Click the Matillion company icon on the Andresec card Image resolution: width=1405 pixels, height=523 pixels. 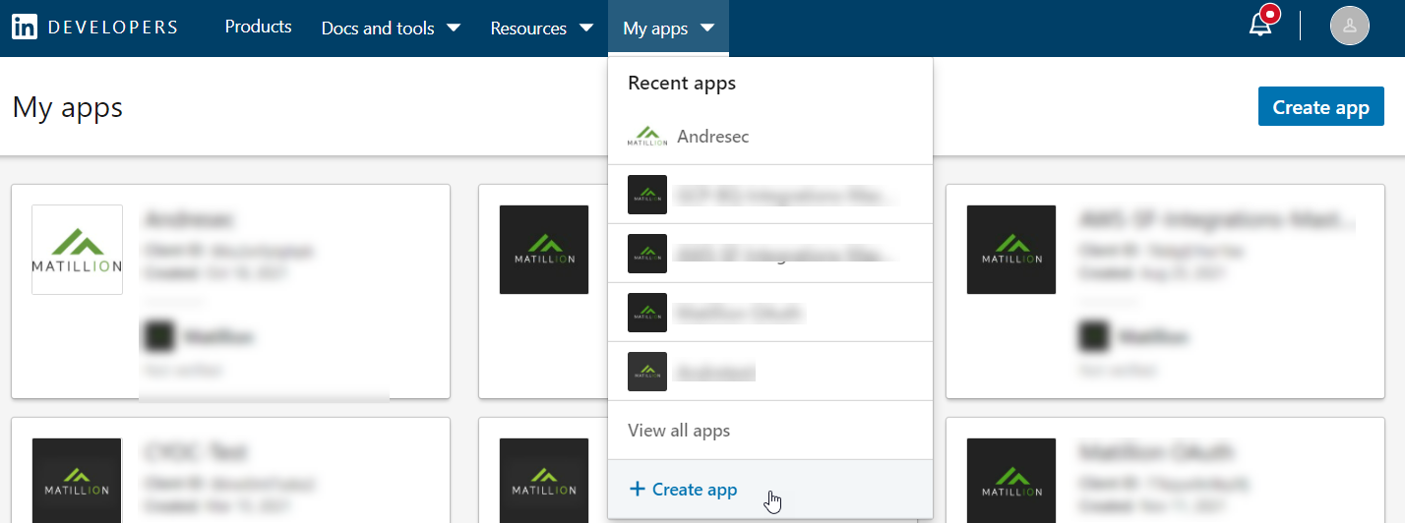(157, 336)
